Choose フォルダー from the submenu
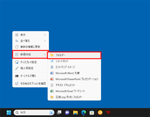 [74, 55]
